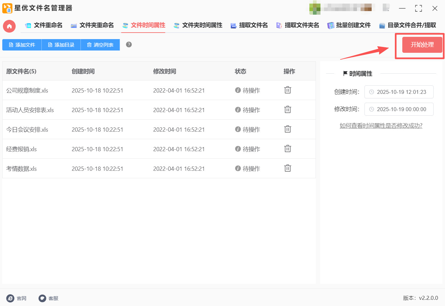The image size is (445, 306).
Task: Open the 创建时间 date picker field
Action: [x=399, y=92]
